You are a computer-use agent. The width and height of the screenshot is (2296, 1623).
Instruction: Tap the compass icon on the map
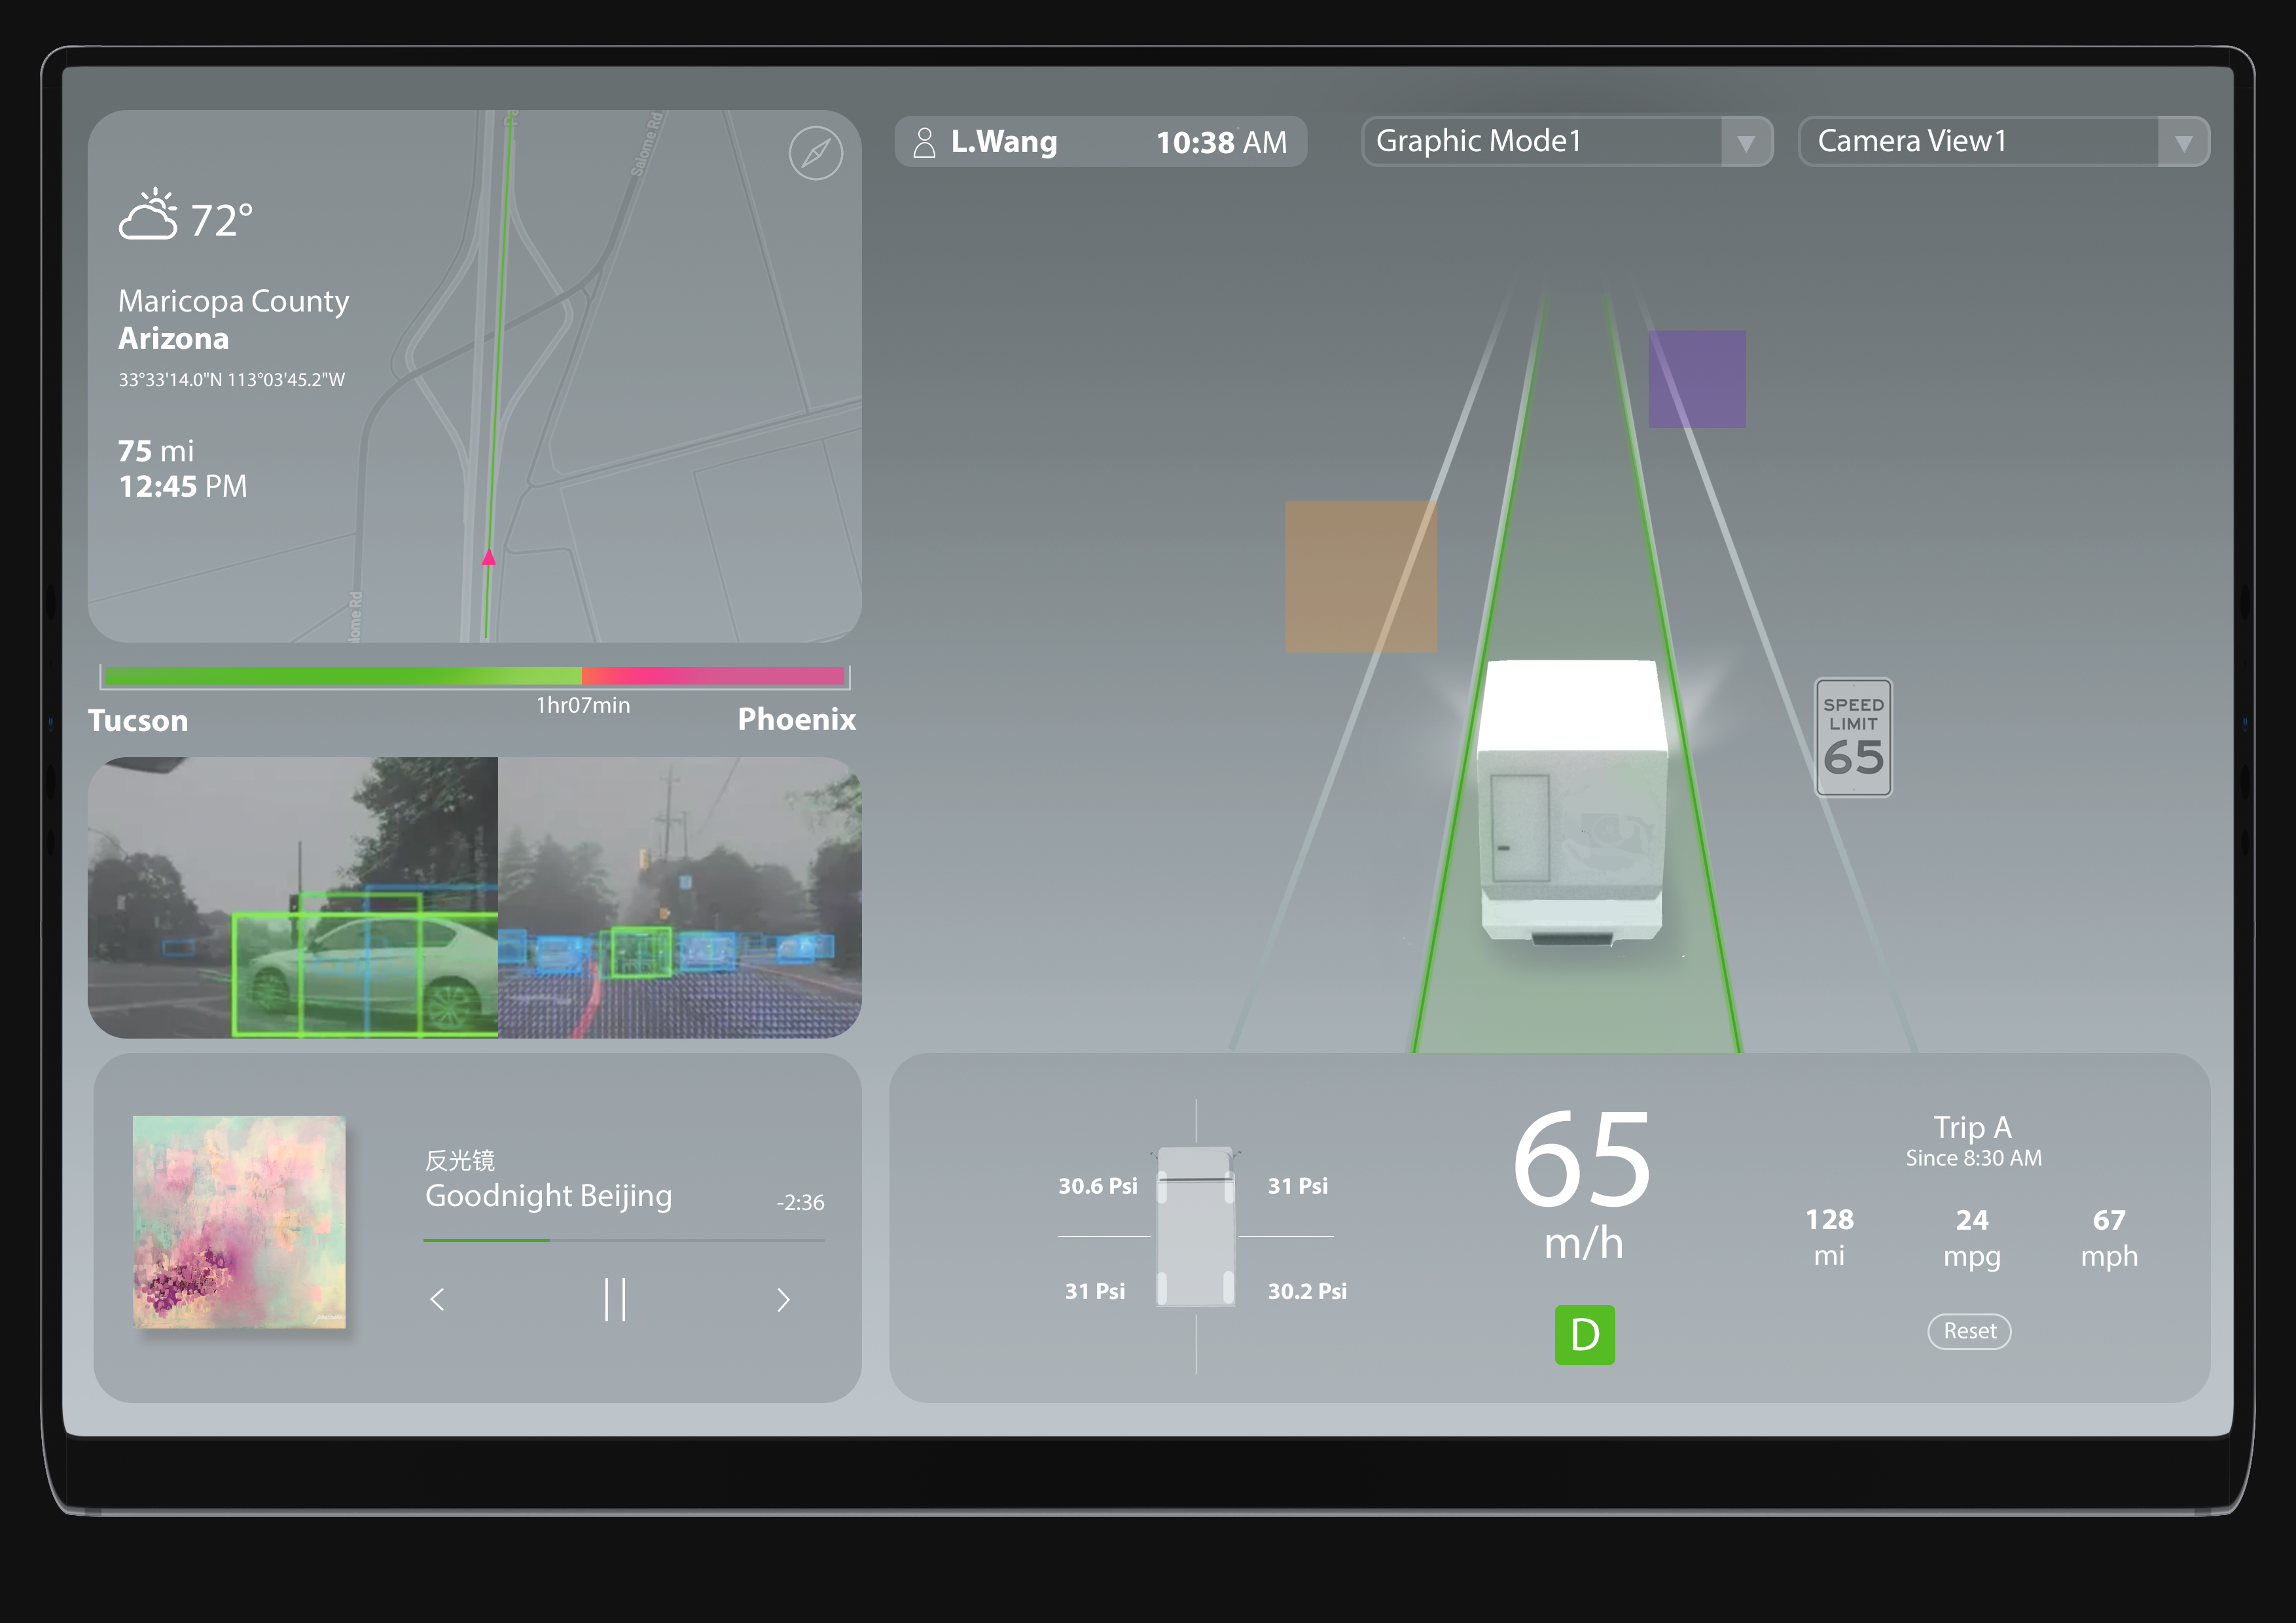[x=816, y=153]
